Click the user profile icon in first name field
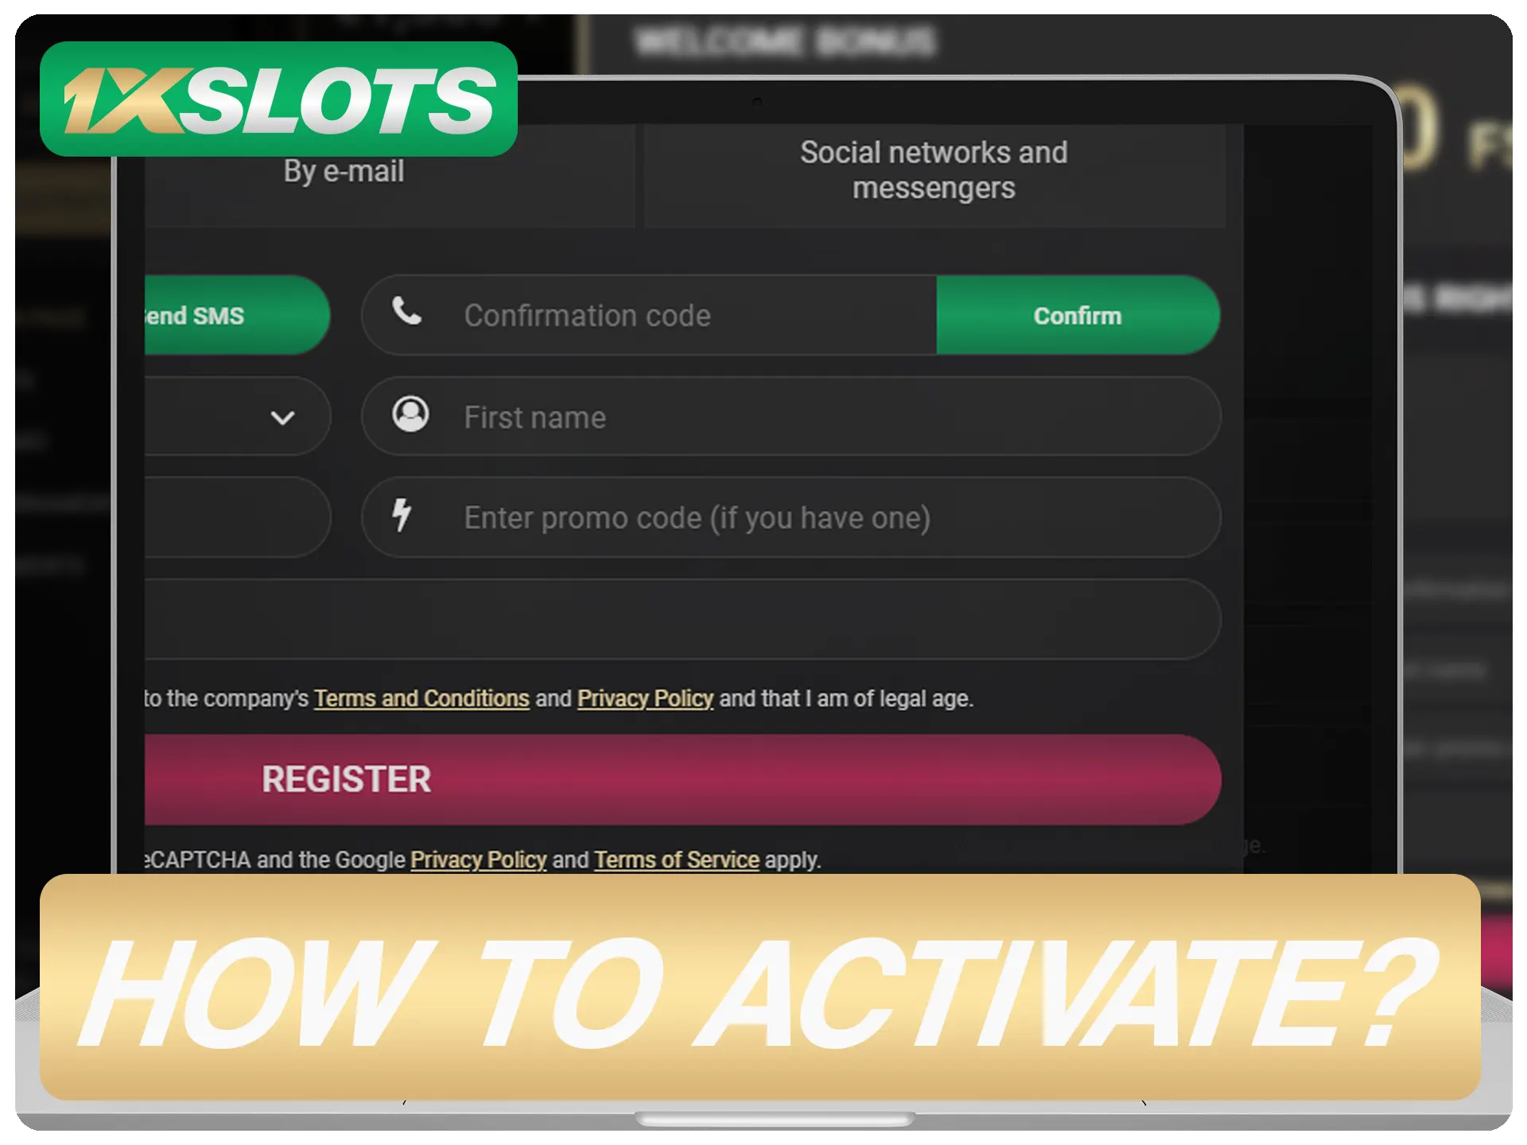Screen dimensions: 1527x1145 click(x=408, y=416)
